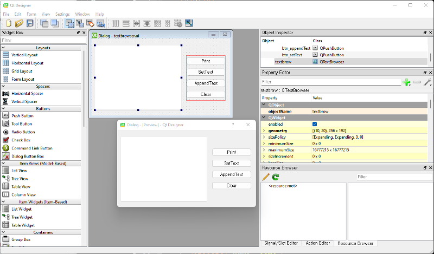Collapse the Buttons category
434x254 pixels.
[x=3, y=108]
